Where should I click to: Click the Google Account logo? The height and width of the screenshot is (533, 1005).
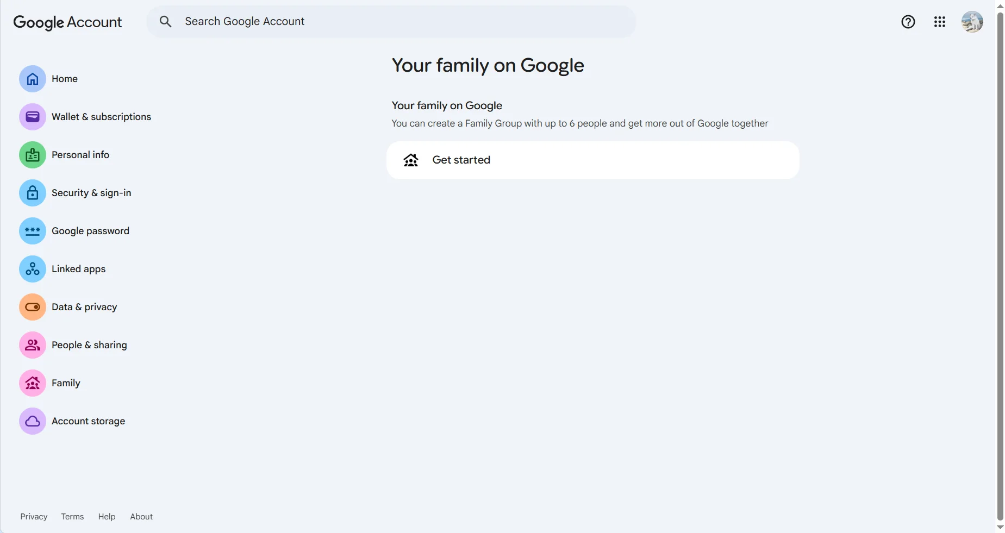tap(67, 22)
